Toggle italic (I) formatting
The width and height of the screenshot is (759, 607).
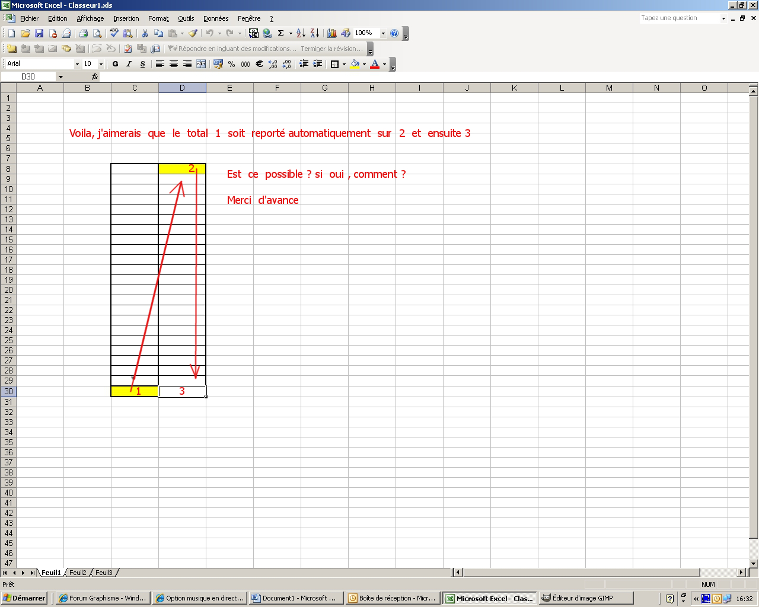point(129,64)
